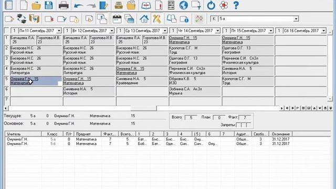Redo action with the grey right arrow
336x189 pixels.
(x=91, y=5)
